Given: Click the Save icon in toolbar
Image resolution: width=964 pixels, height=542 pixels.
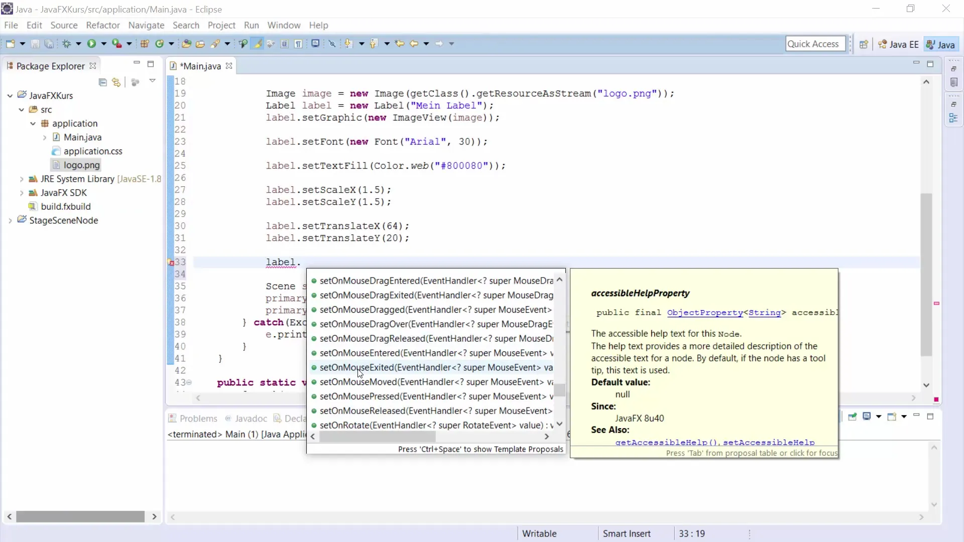Looking at the screenshot, I should click(x=35, y=44).
